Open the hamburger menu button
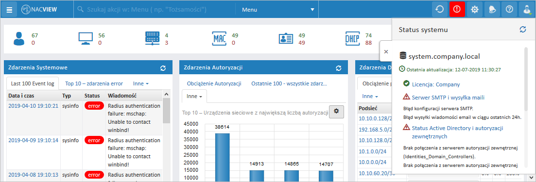 click(x=10, y=10)
